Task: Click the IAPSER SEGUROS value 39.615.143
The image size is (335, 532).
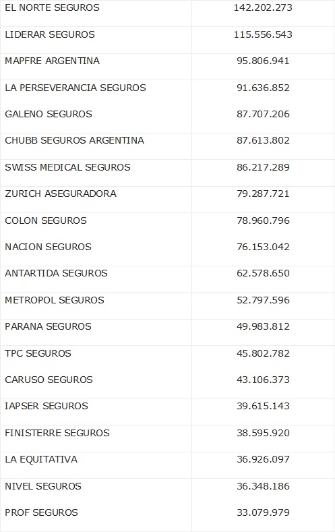Action: click(263, 406)
